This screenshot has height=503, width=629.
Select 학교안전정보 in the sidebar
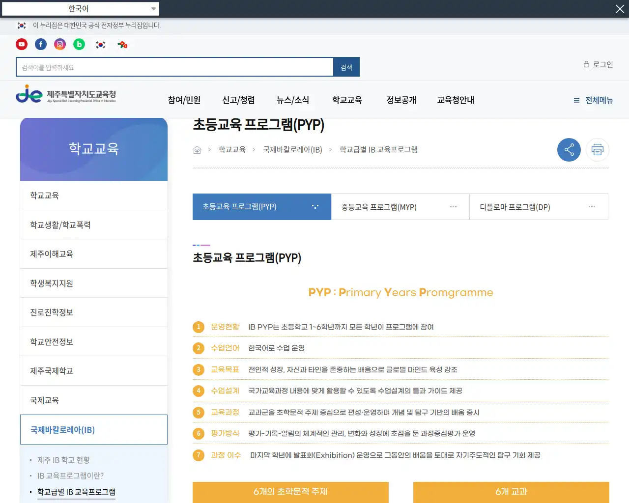94,341
